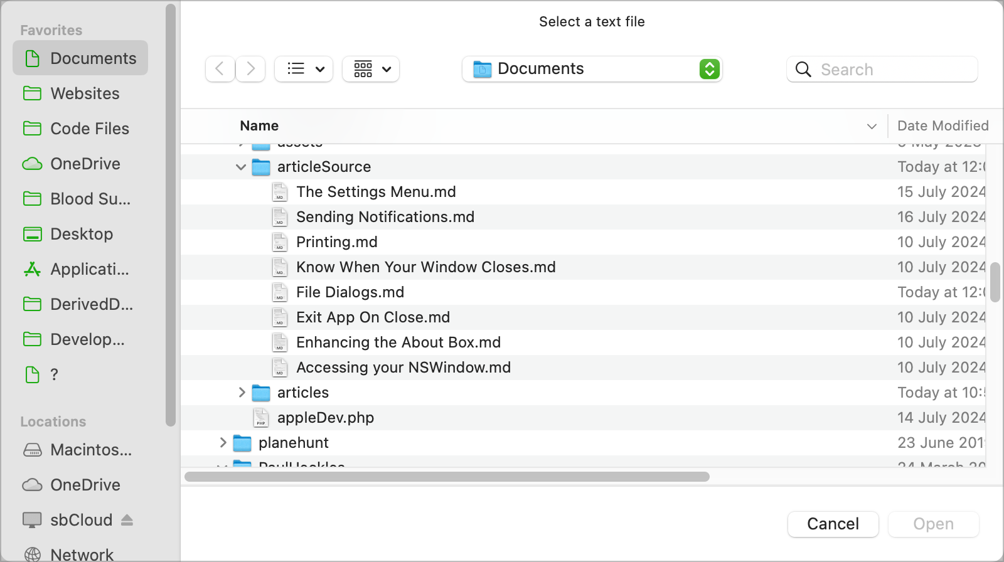Open Desktop in Favorites sidebar
The width and height of the screenshot is (1004, 562).
80,234
